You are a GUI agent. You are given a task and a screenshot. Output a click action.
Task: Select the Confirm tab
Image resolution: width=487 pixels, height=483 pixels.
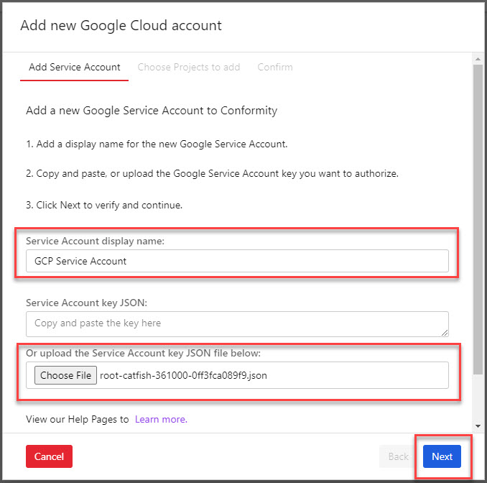275,67
